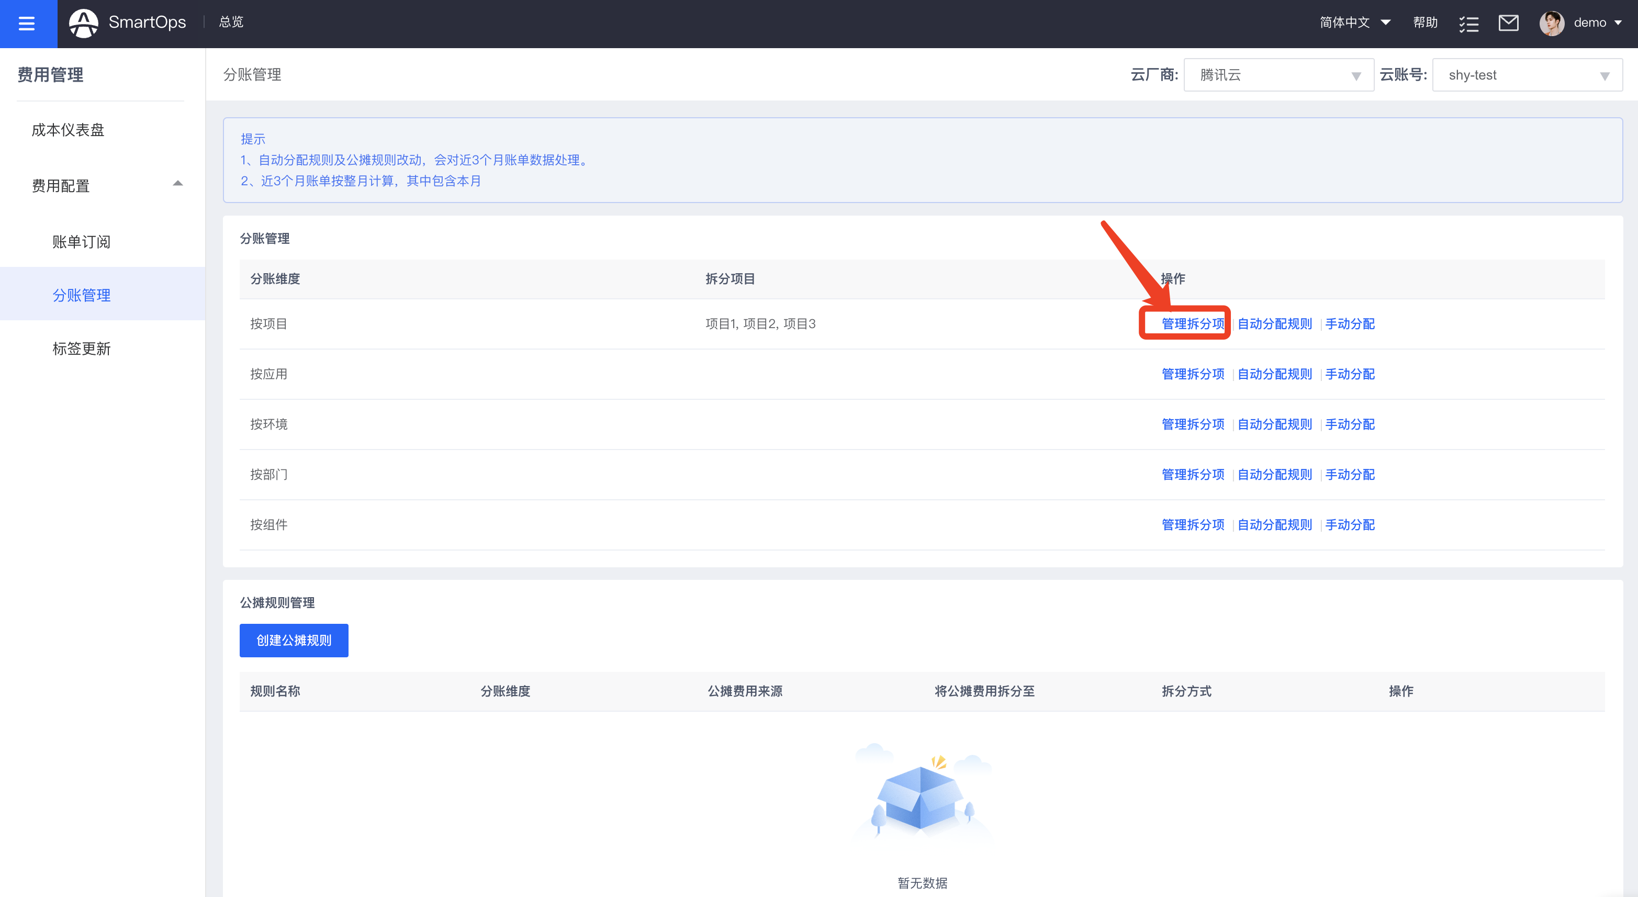Viewport: 1638px width, 897px height.
Task: Open 自动分配规则 for 按应用 row
Action: [1274, 374]
